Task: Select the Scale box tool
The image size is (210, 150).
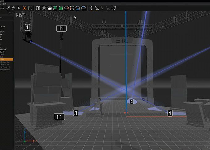Action: [x=8, y=8]
